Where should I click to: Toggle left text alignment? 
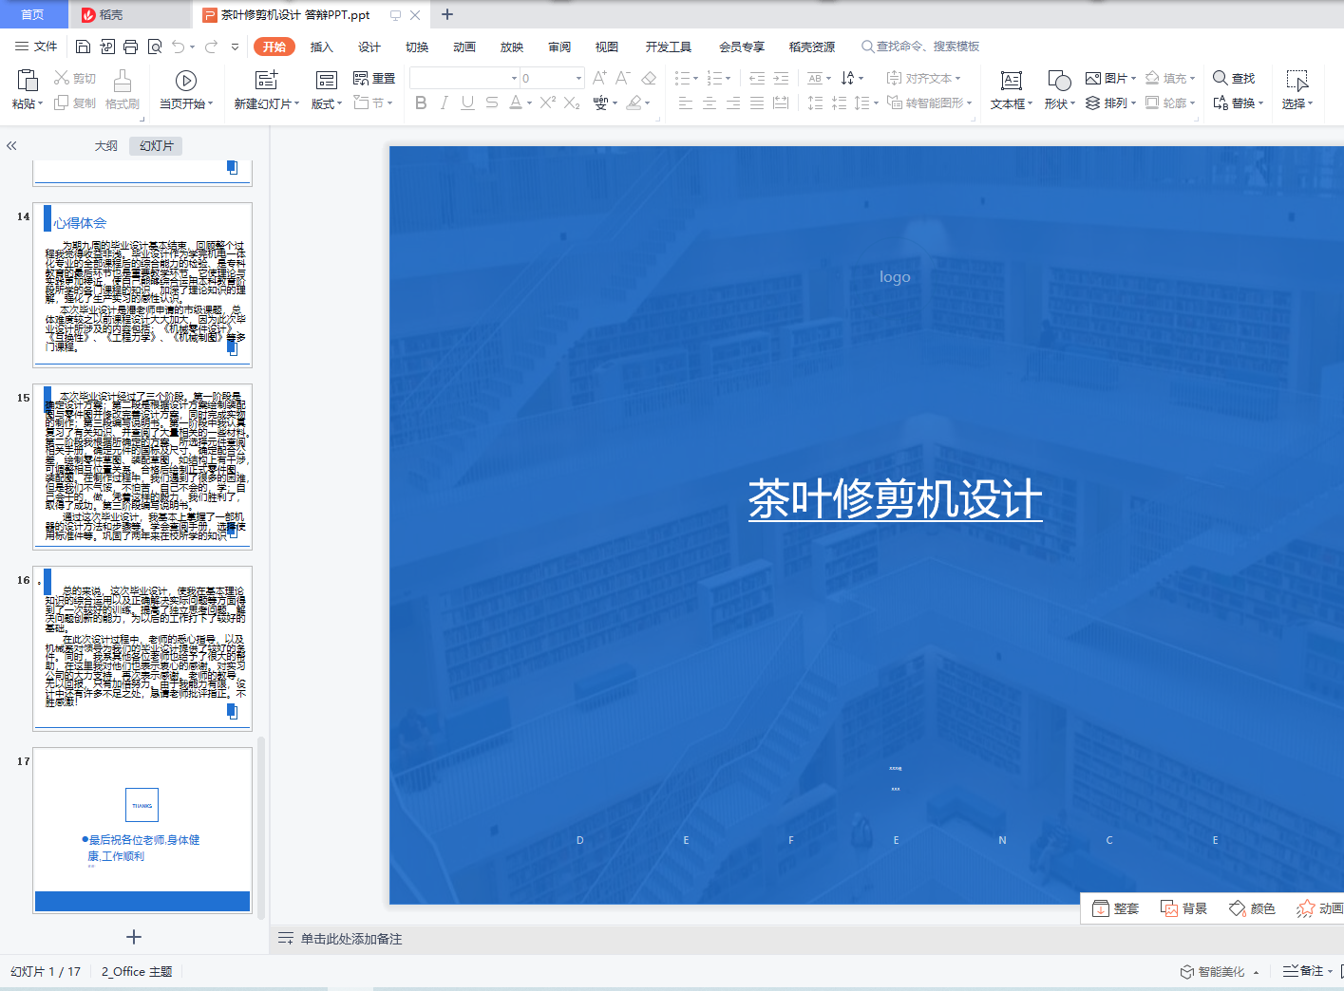(686, 103)
